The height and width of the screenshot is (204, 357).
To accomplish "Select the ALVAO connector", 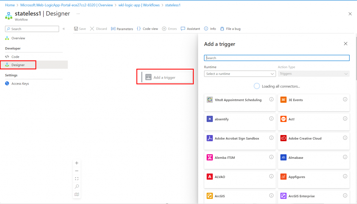I will (x=240, y=180).
